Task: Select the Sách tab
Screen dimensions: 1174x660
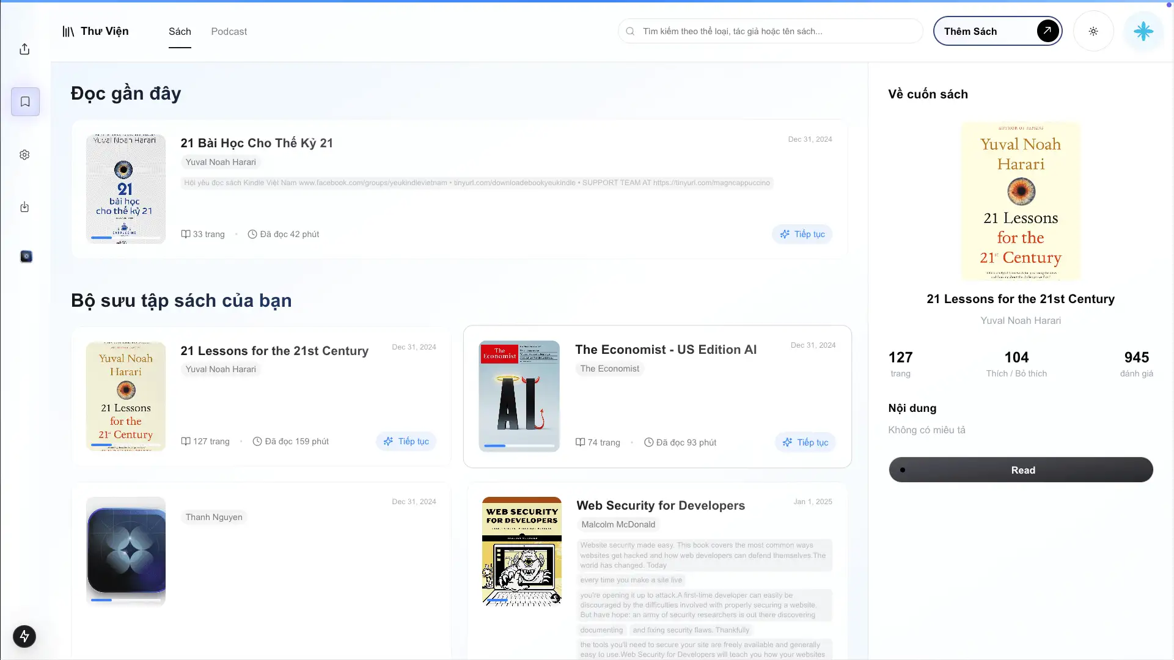Action: (x=180, y=31)
